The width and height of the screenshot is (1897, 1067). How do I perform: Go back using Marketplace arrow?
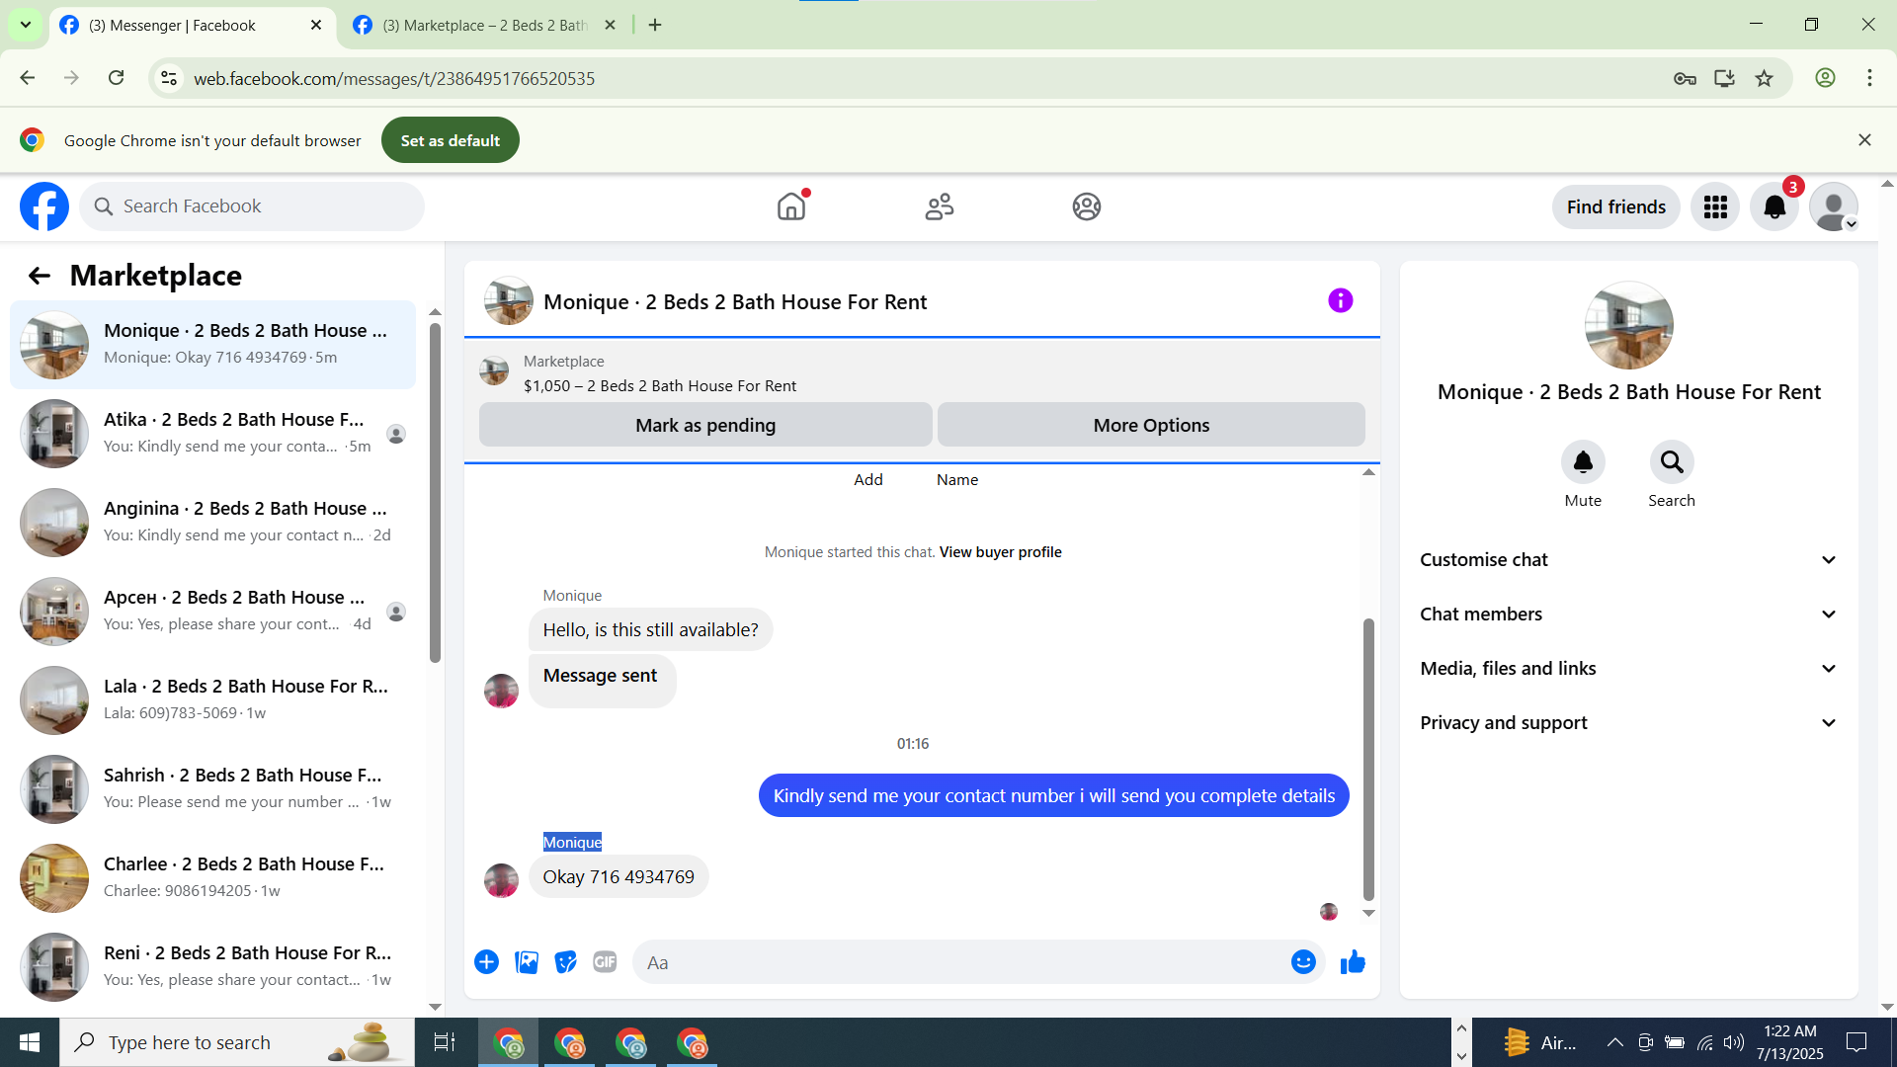[x=39, y=276]
